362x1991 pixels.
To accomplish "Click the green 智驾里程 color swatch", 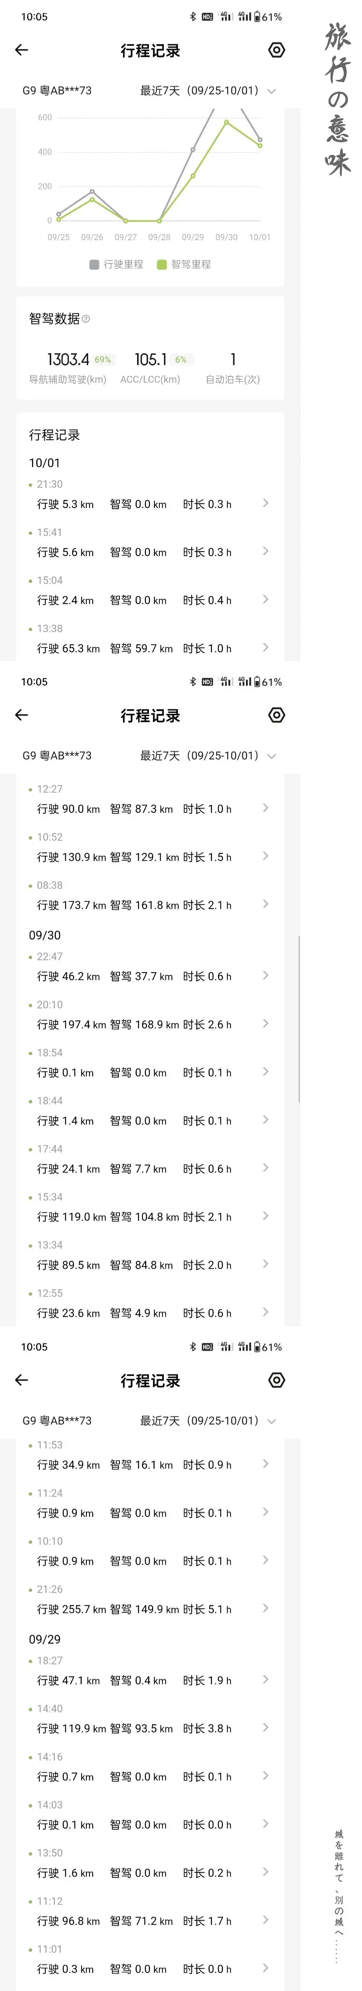I will 162,264.
